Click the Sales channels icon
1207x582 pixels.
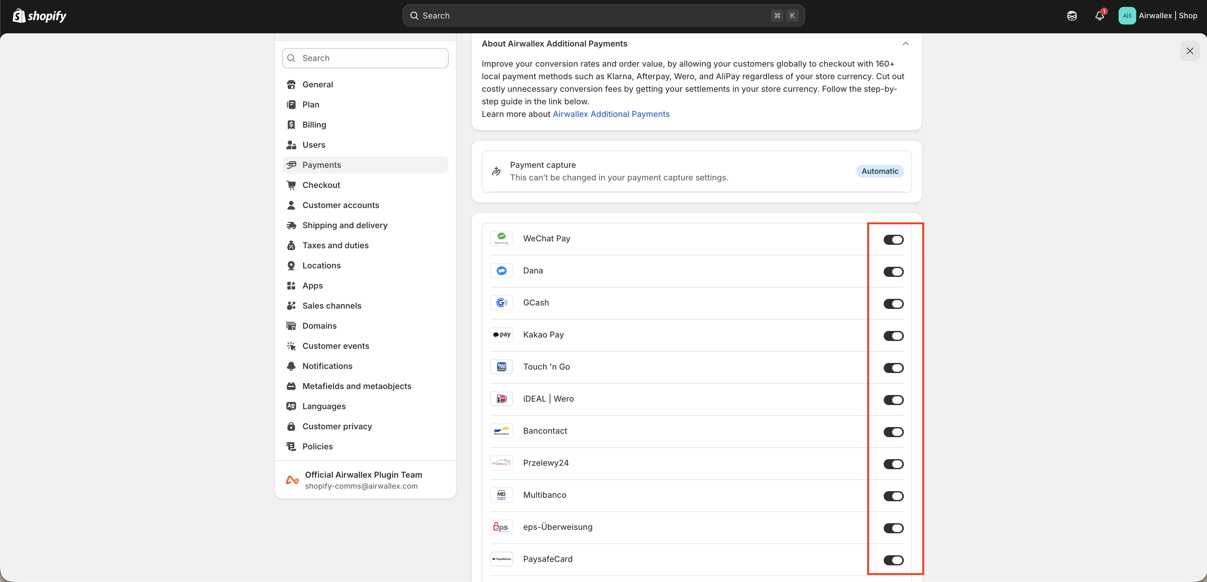[291, 306]
